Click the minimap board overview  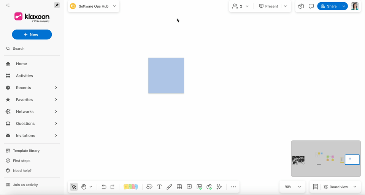[326, 159]
